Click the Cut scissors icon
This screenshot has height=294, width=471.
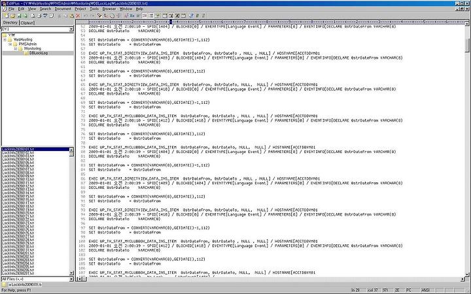[x=59, y=16]
